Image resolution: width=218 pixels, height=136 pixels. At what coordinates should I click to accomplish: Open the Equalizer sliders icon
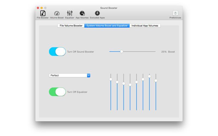tap(70, 13)
